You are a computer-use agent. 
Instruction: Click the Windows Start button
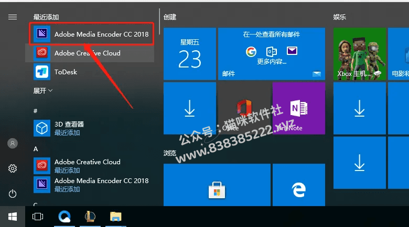pyautogui.click(x=13, y=217)
